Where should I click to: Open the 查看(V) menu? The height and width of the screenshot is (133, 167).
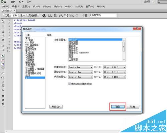coord(26,7)
